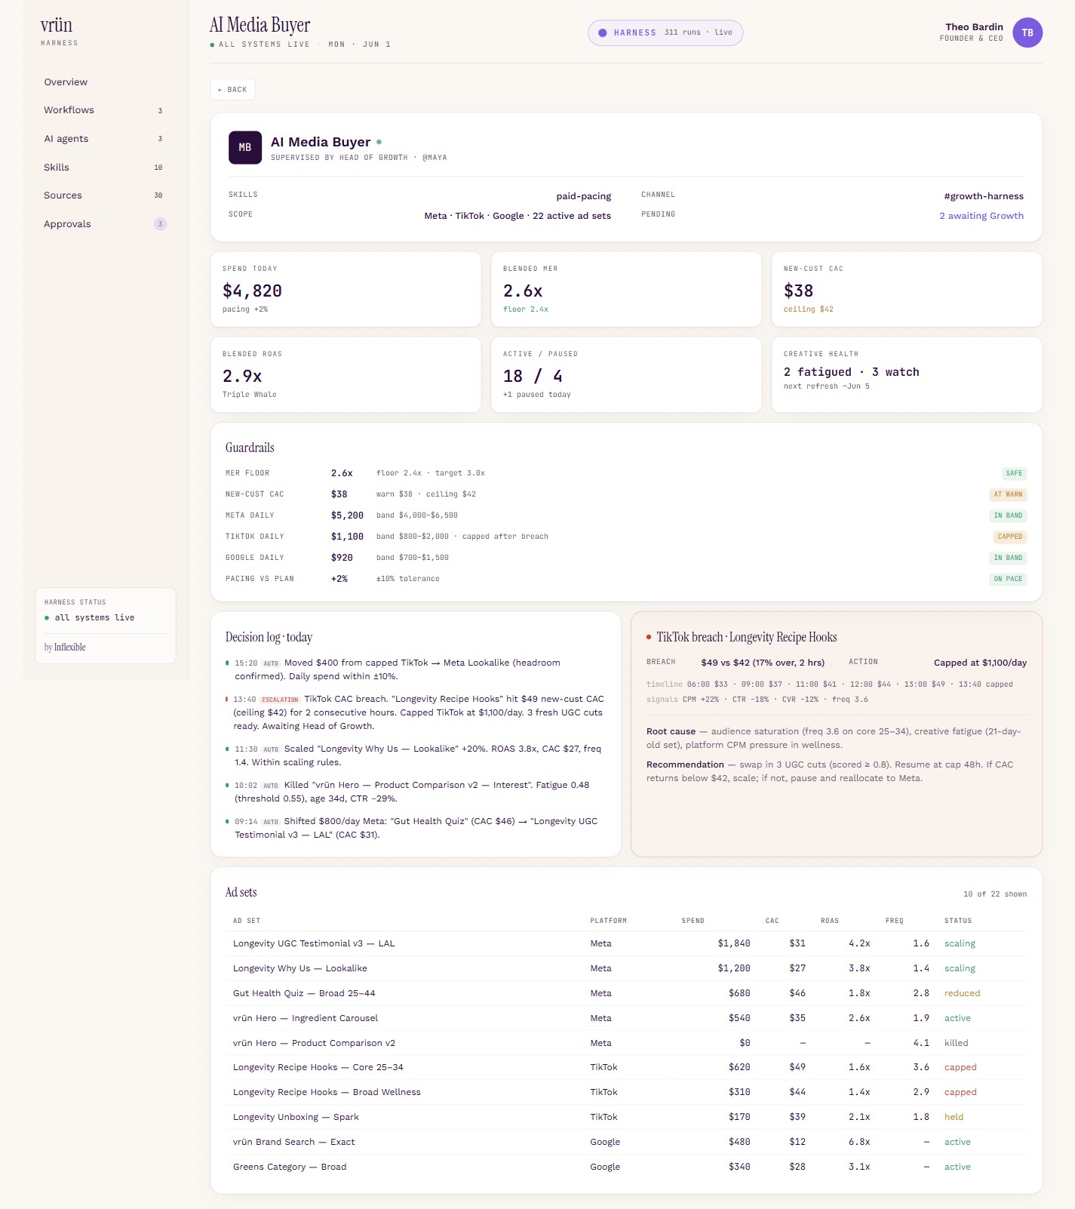
Task: Click the vrün Harness logo
Action: coord(59,31)
